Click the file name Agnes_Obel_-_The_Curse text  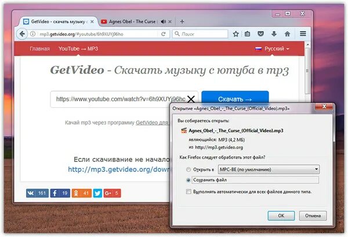tap(235, 130)
